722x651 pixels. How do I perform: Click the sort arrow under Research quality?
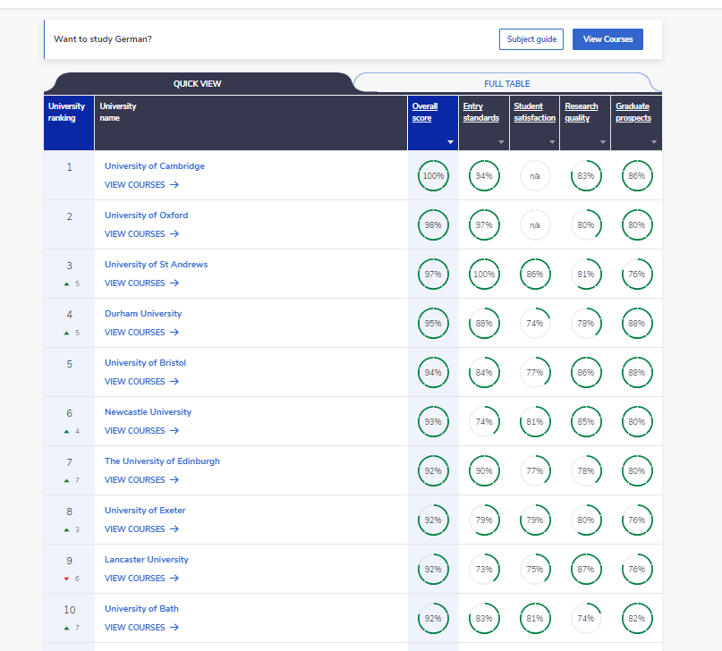[x=603, y=142]
